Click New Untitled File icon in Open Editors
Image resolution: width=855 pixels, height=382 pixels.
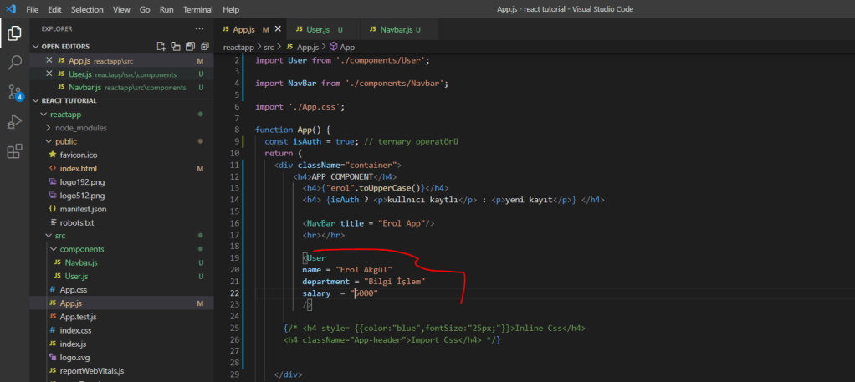161,46
